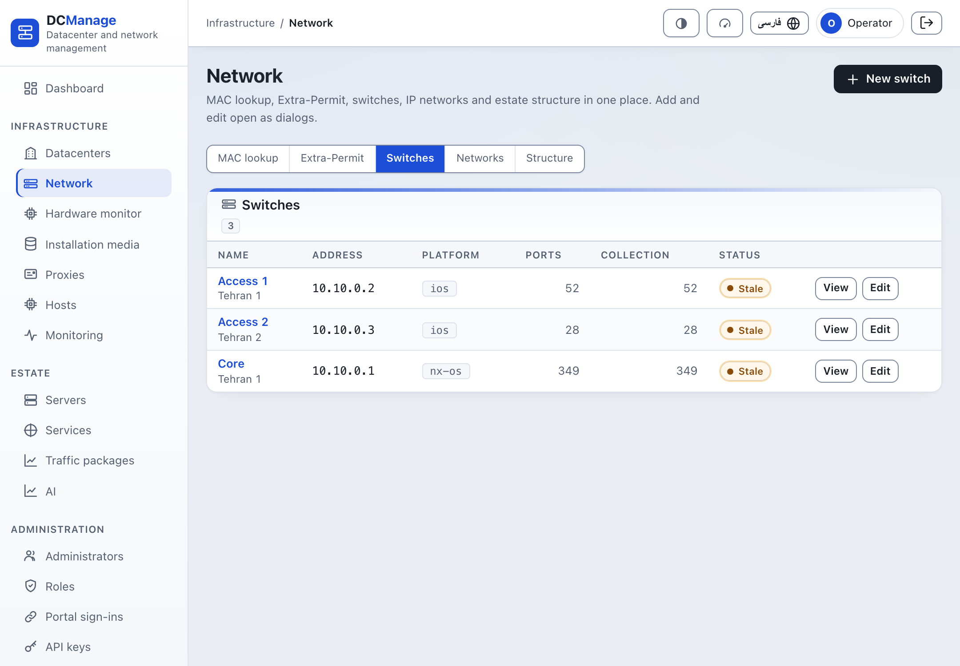This screenshot has width=960, height=666.
Task: Switch to Structure tab
Action: pyautogui.click(x=549, y=159)
